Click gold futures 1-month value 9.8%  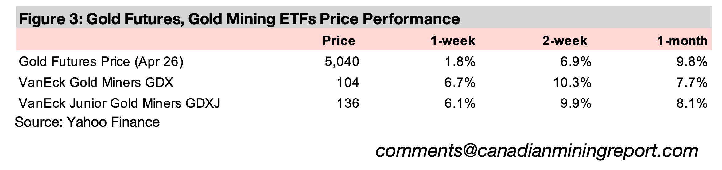(x=692, y=62)
